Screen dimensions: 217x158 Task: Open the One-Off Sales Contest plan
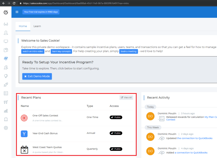click(x=45, y=115)
